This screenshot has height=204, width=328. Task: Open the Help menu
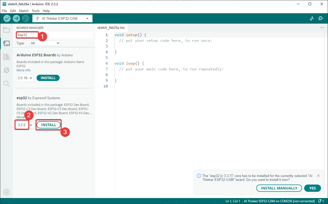(x=46, y=11)
